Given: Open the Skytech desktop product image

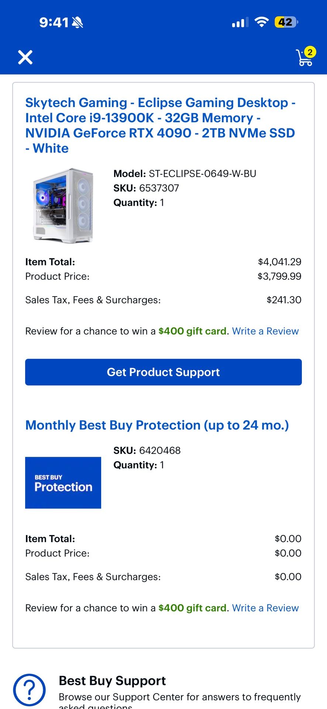Looking at the screenshot, I should (x=63, y=206).
